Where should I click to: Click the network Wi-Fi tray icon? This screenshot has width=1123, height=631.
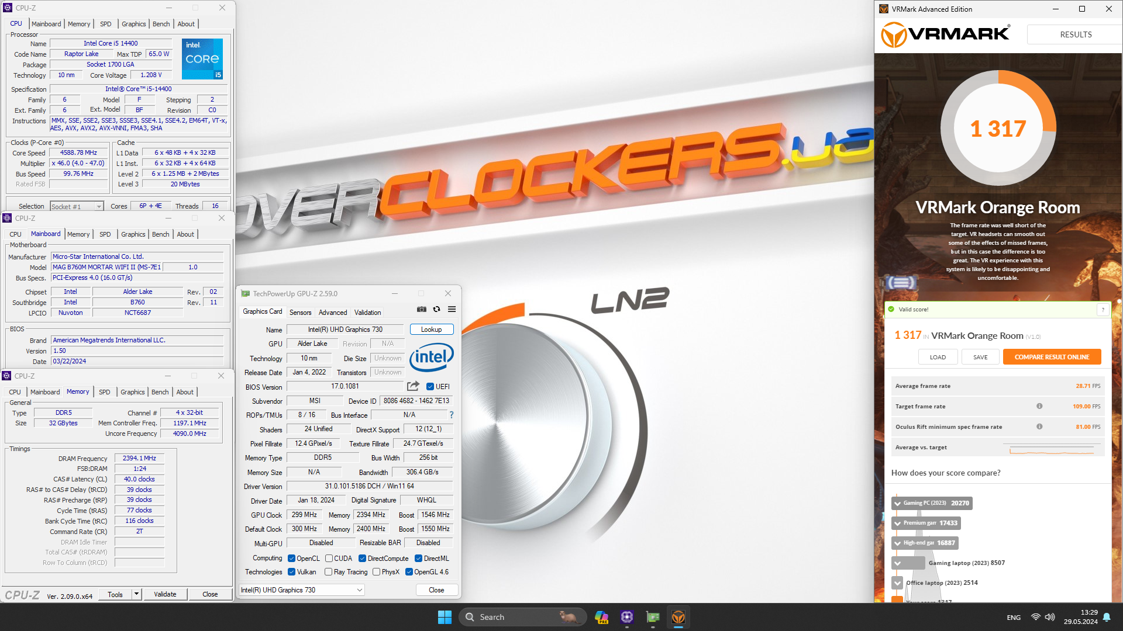pos(1035,617)
